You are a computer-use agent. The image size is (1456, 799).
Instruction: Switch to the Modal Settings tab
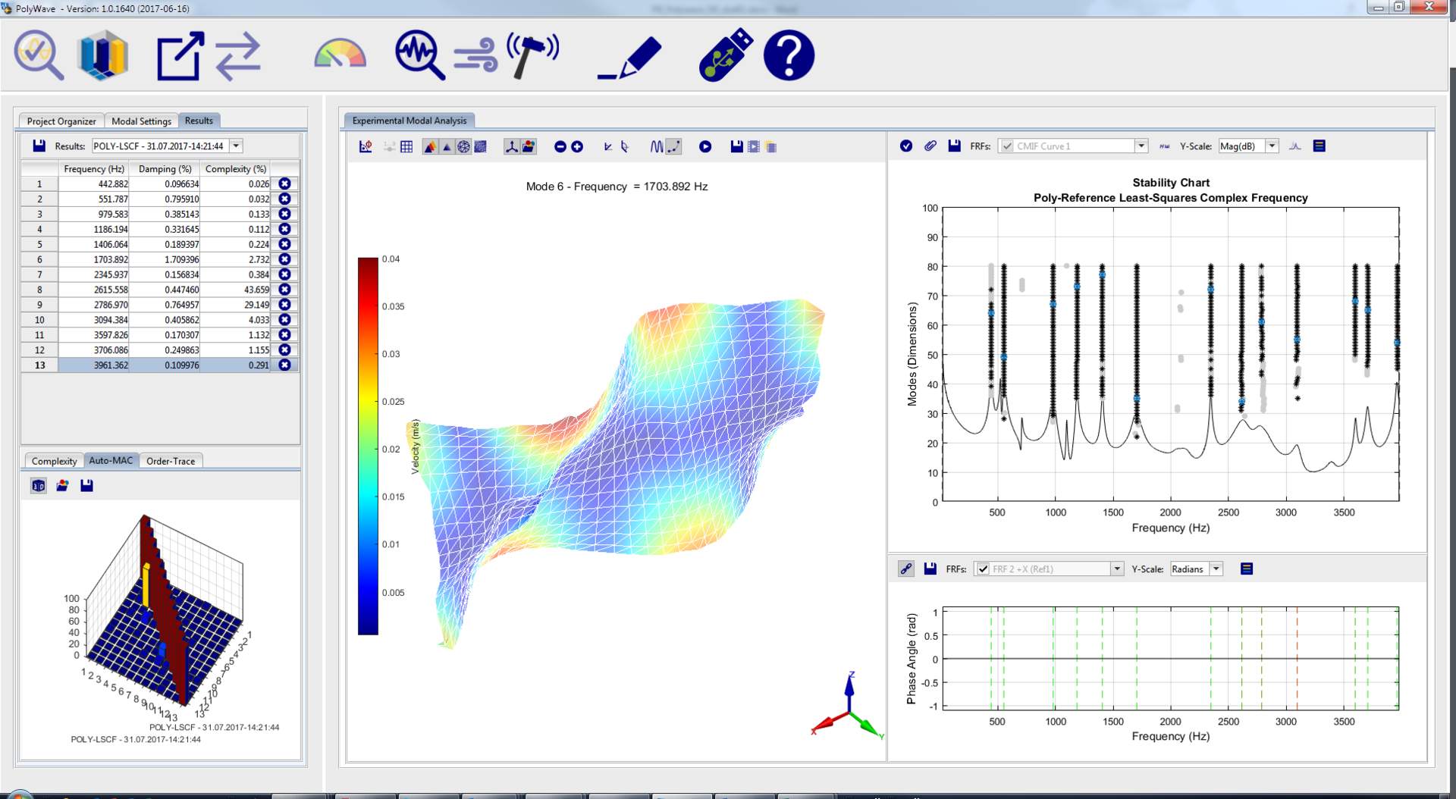point(141,121)
